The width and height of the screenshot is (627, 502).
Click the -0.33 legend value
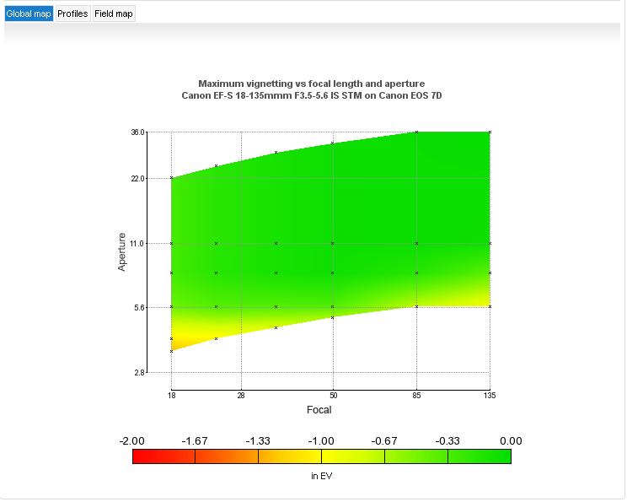click(447, 441)
